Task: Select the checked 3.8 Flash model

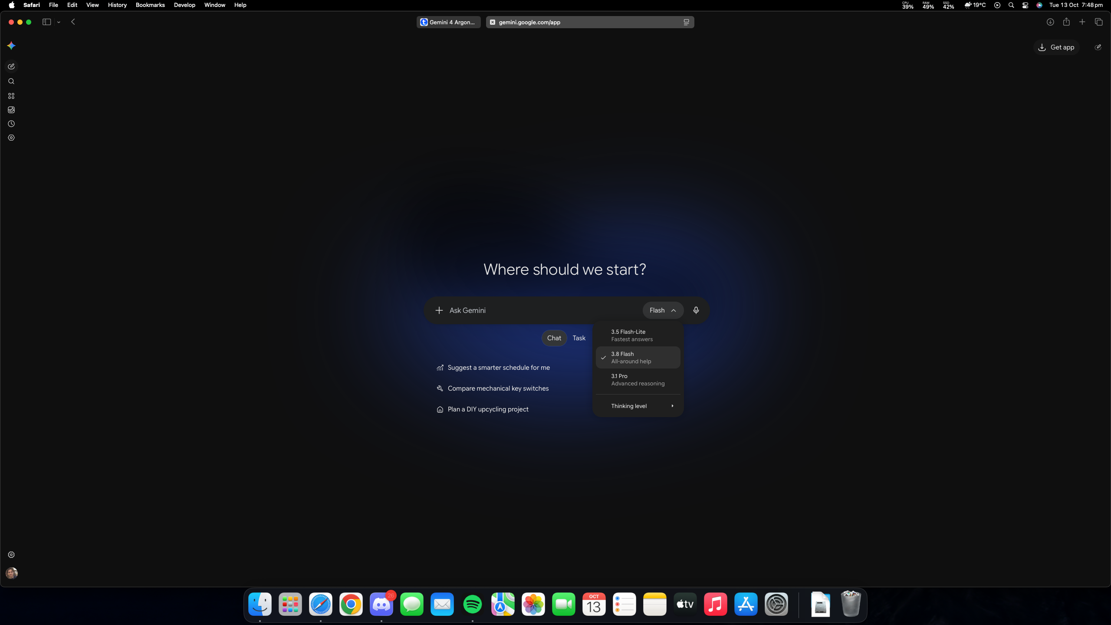Action: point(638,358)
